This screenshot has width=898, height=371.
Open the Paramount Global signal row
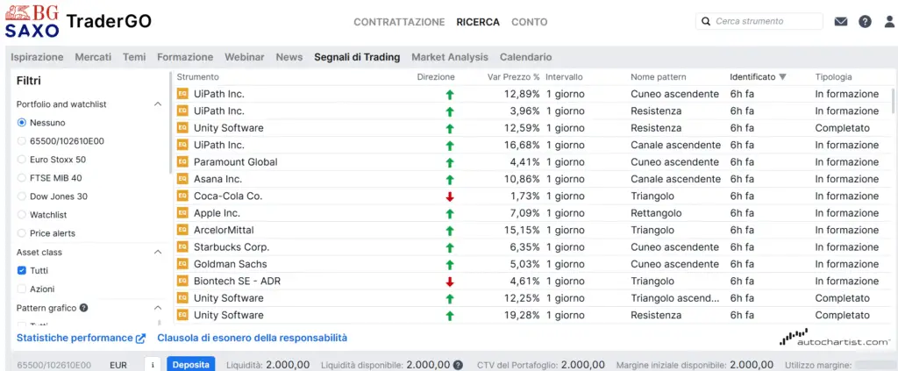tap(532, 162)
